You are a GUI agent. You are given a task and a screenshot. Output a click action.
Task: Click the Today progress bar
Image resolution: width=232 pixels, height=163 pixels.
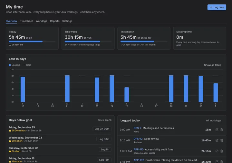click(x=32, y=42)
